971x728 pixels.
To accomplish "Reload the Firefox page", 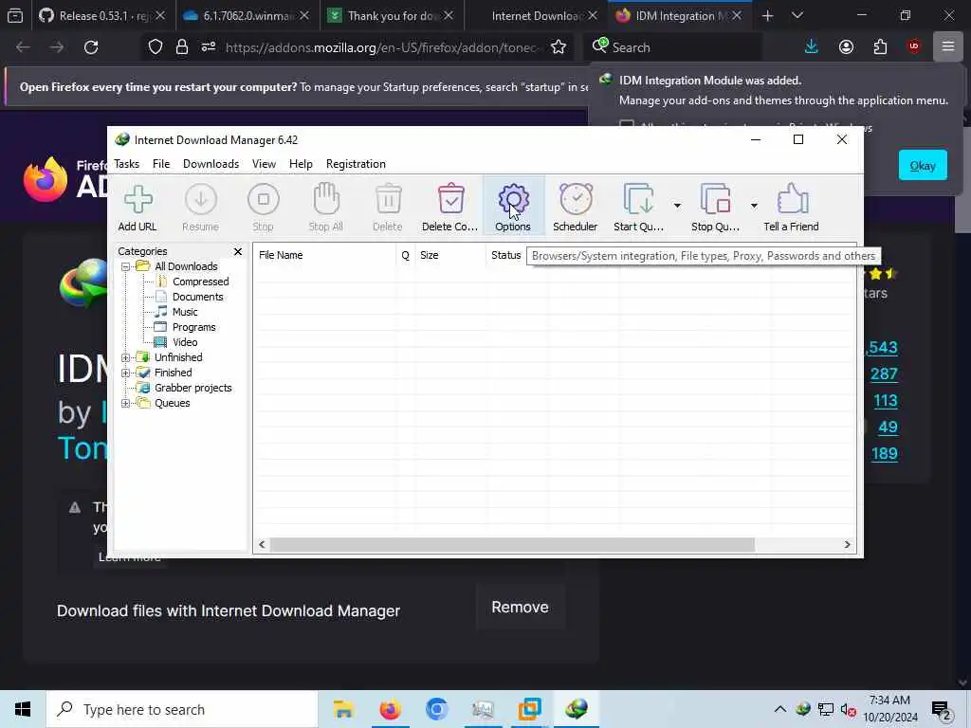I will (91, 47).
